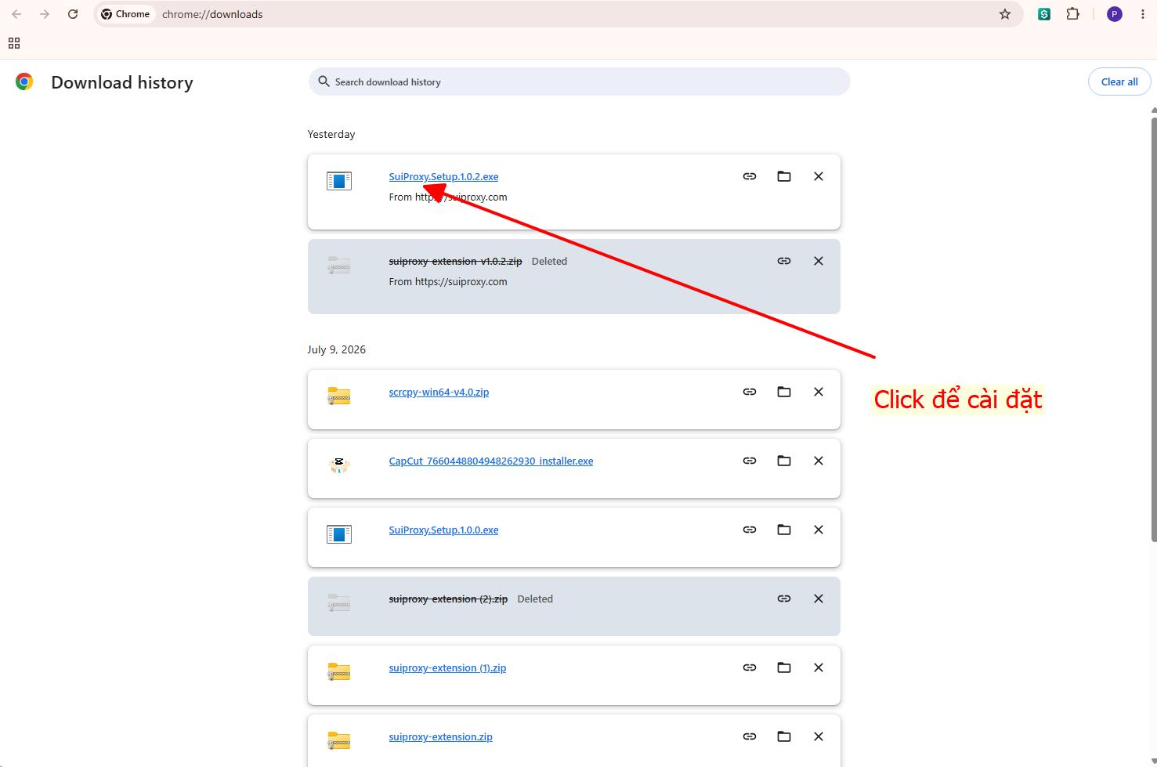Copy download link for suiproxy-extension.zip
The width and height of the screenshot is (1157, 767).
pyautogui.click(x=750, y=736)
